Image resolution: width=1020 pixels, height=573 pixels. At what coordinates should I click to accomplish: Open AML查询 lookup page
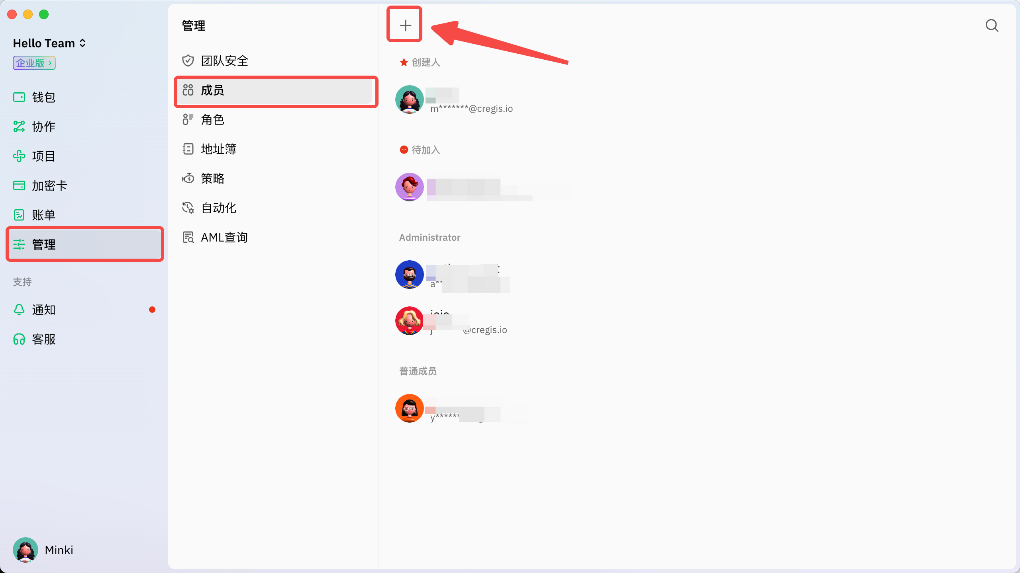point(224,237)
